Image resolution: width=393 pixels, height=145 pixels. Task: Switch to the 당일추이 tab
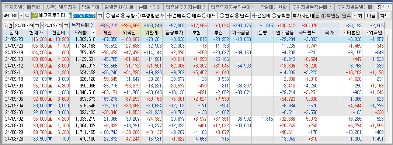click(90, 7)
